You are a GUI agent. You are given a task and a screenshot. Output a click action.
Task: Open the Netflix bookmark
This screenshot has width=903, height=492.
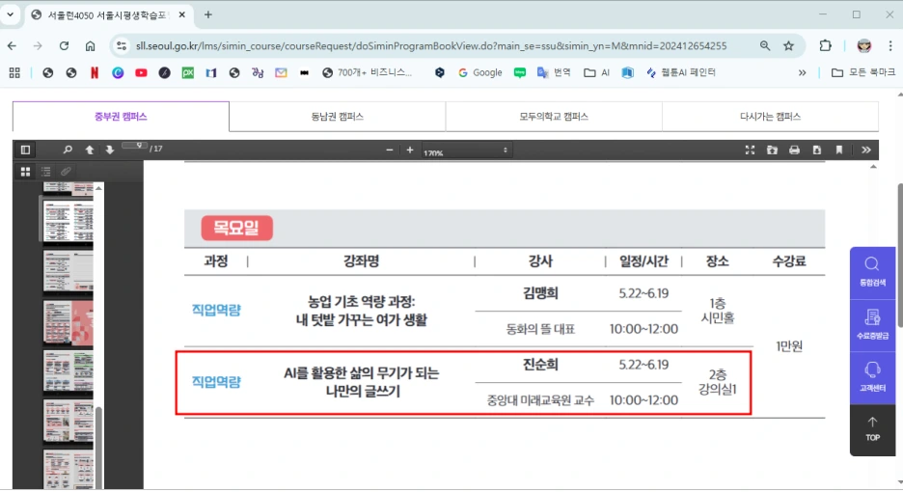[x=95, y=72]
